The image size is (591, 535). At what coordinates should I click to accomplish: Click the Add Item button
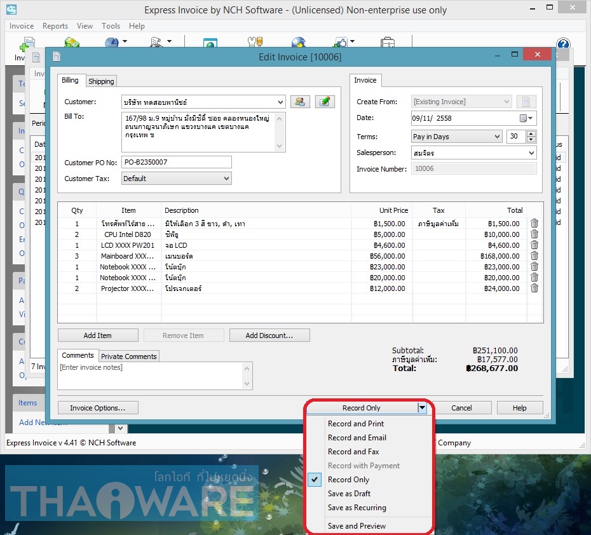[x=98, y=335]
